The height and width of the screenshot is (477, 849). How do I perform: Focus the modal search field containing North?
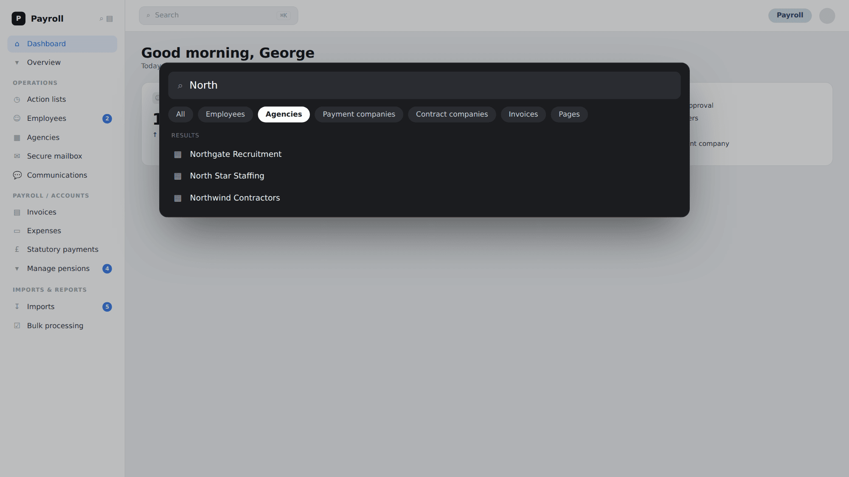424,85
